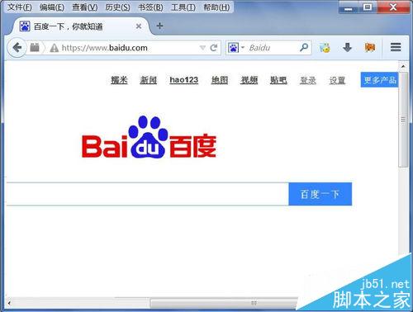Click the magnifier icon in the search bar

pyautogui.click(x=304, y=48)
